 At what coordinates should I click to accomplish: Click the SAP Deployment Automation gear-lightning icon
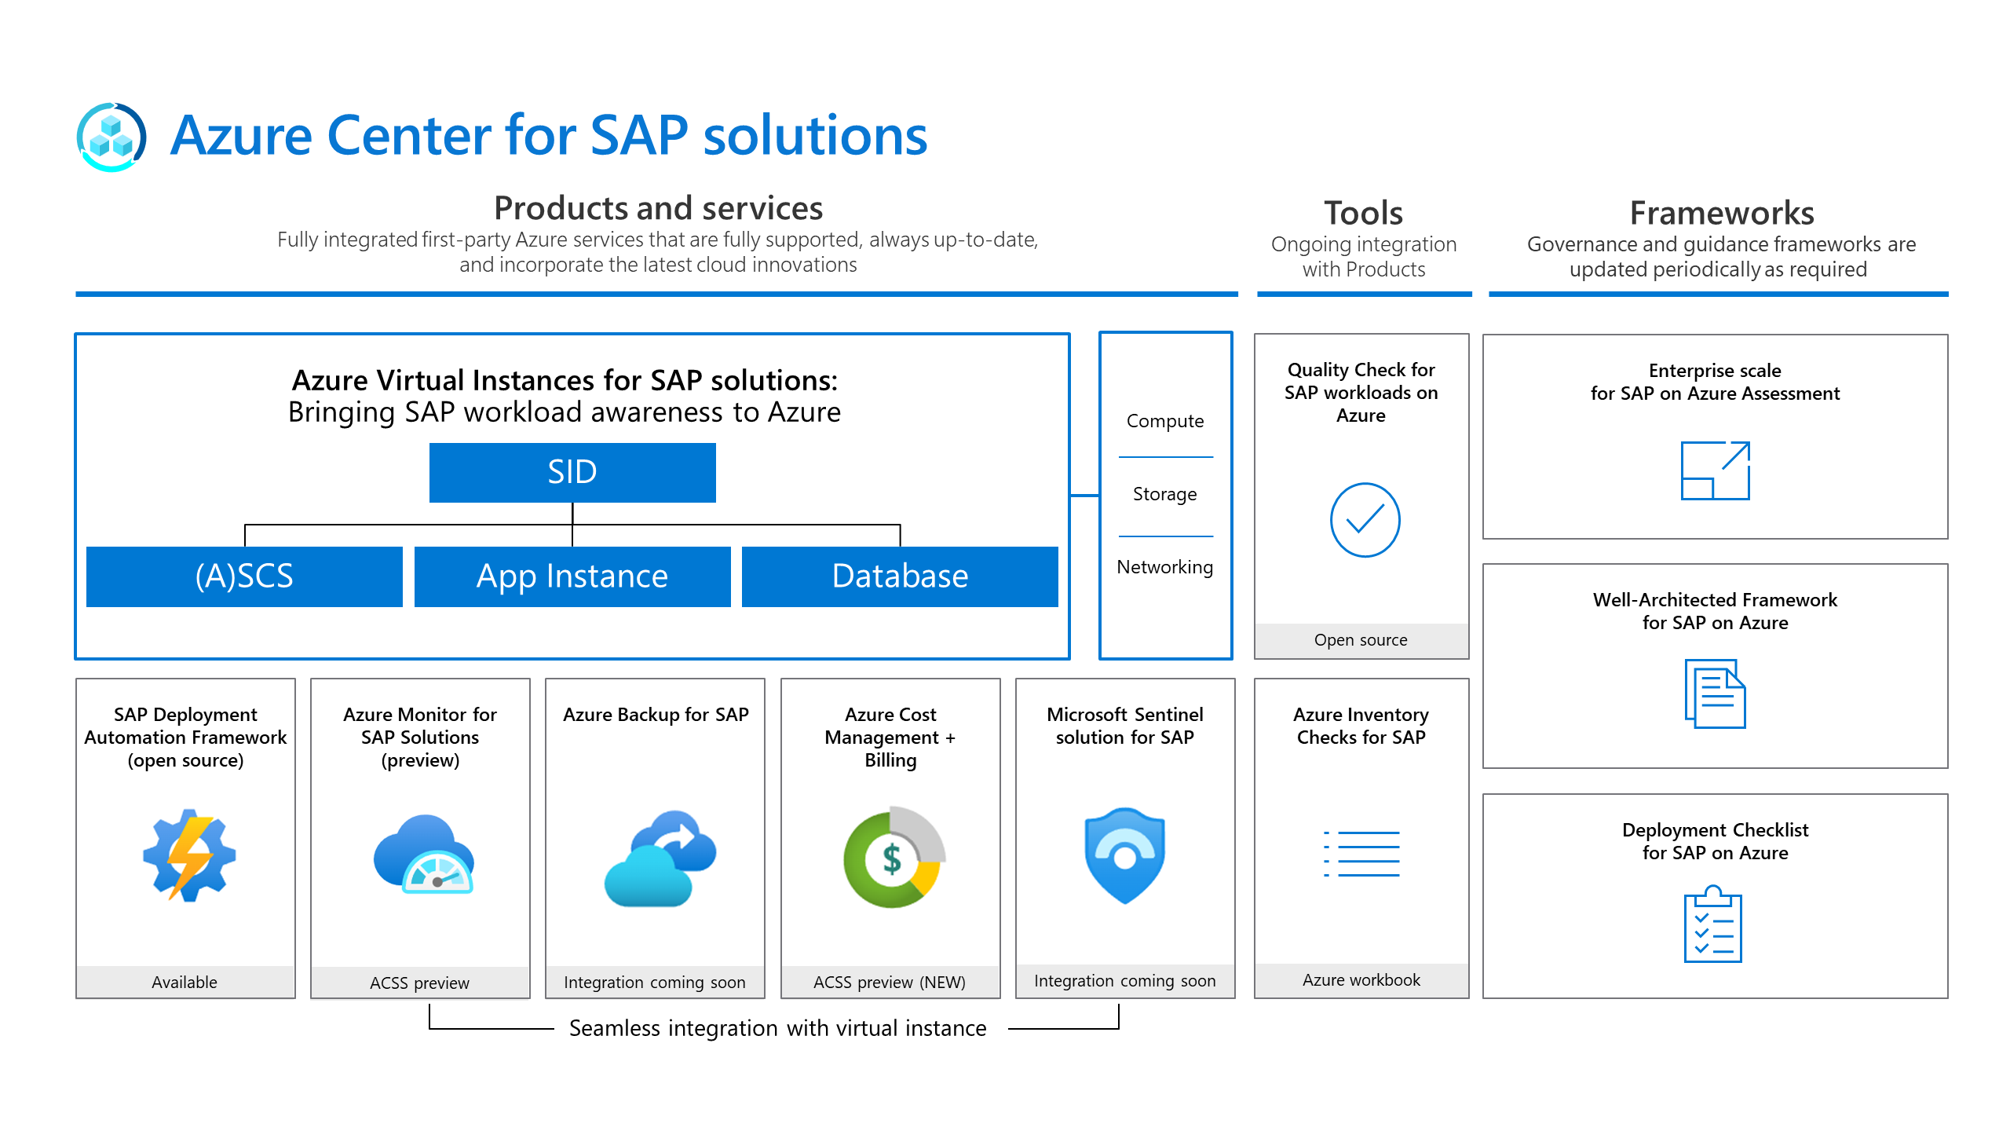[188, 856]
